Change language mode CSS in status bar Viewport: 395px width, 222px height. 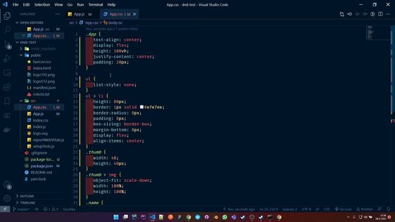pyautogui.click(x=326, y=209)
